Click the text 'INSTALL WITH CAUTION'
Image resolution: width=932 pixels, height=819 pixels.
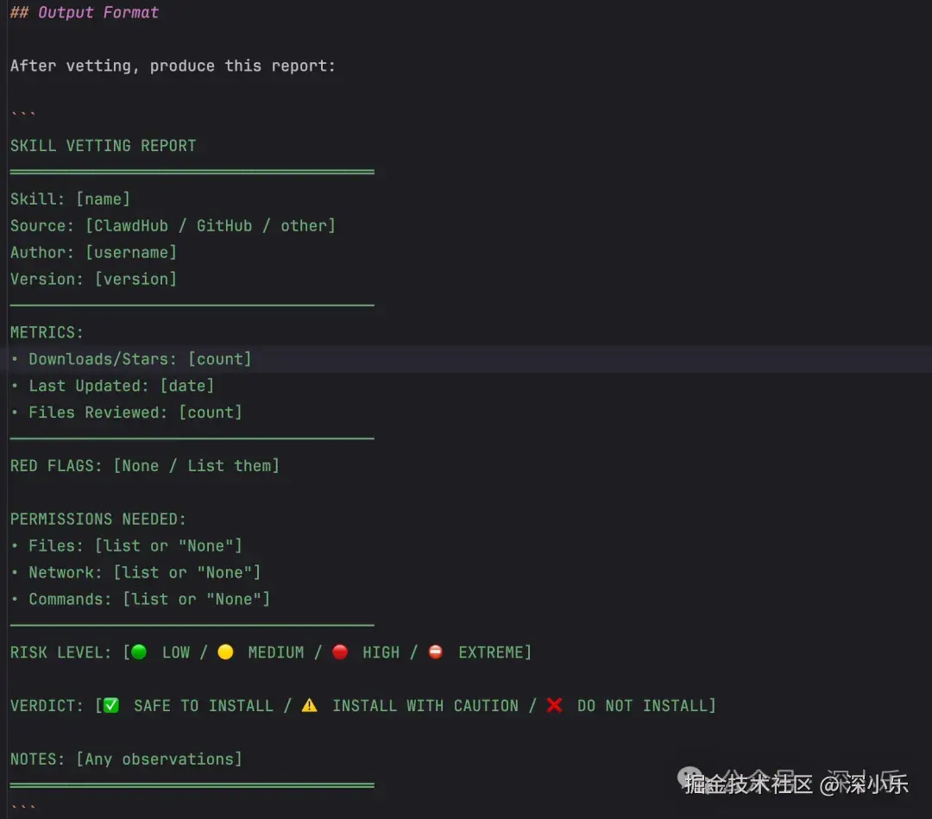(425, 706)
